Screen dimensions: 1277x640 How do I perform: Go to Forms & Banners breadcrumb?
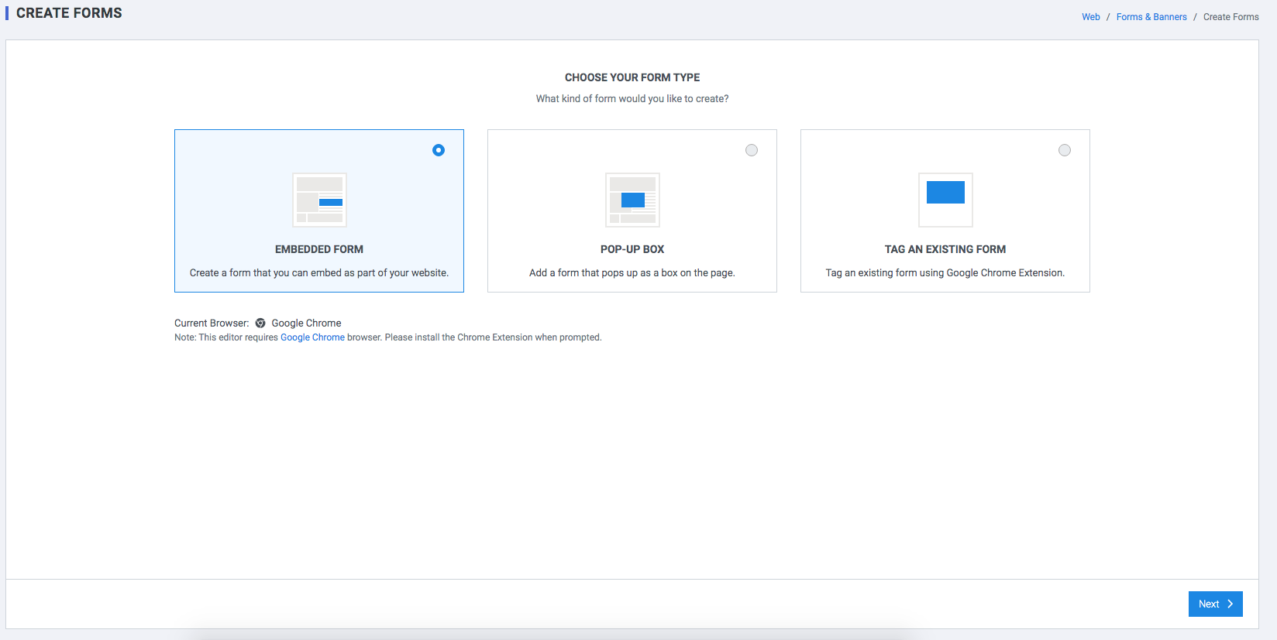[1151, 17]
